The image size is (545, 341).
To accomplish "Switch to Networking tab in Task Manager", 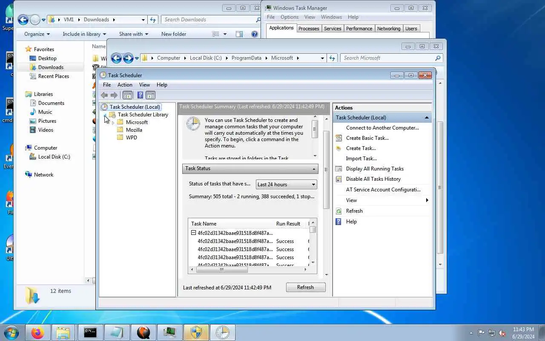I will coord(389,29).
